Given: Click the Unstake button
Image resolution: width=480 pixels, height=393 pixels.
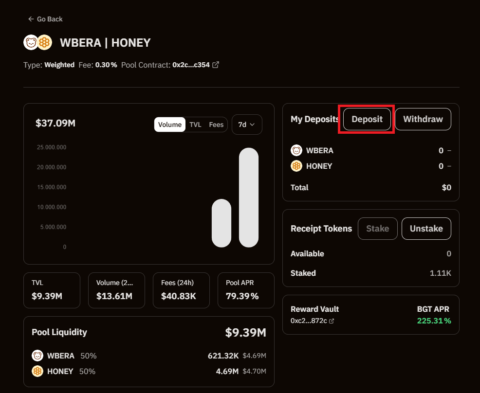Looking at the screenshot, I should pyautogui.click(x=426, y=229).
